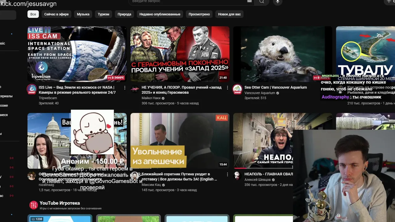Screen dimensions: 395x222
Task: Open the on-screen keyboard in the search box
Action: coord(249,1)
